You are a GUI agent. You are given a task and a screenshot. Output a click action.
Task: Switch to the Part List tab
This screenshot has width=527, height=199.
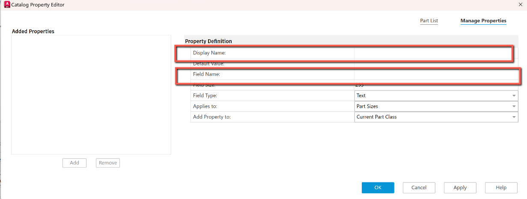(x=429, y=20)
